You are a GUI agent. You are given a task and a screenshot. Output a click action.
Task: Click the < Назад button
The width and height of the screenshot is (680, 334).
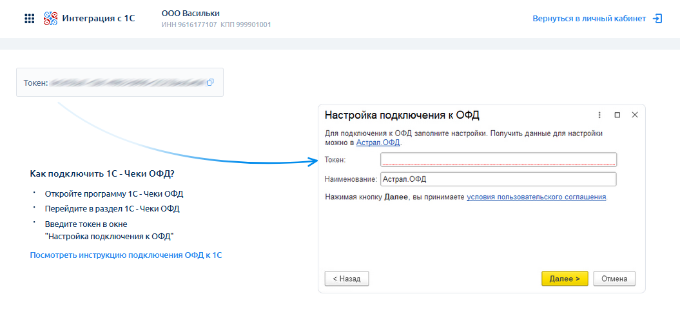pos(347,279)
